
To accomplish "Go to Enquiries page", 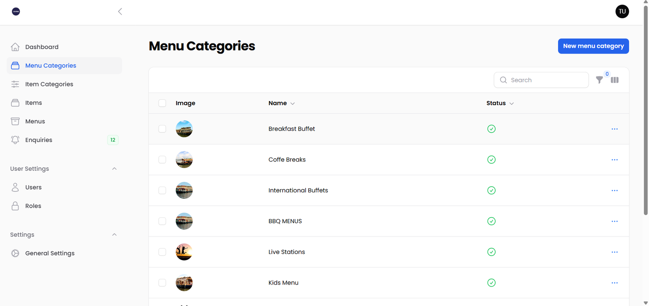I will pos(39,140).
